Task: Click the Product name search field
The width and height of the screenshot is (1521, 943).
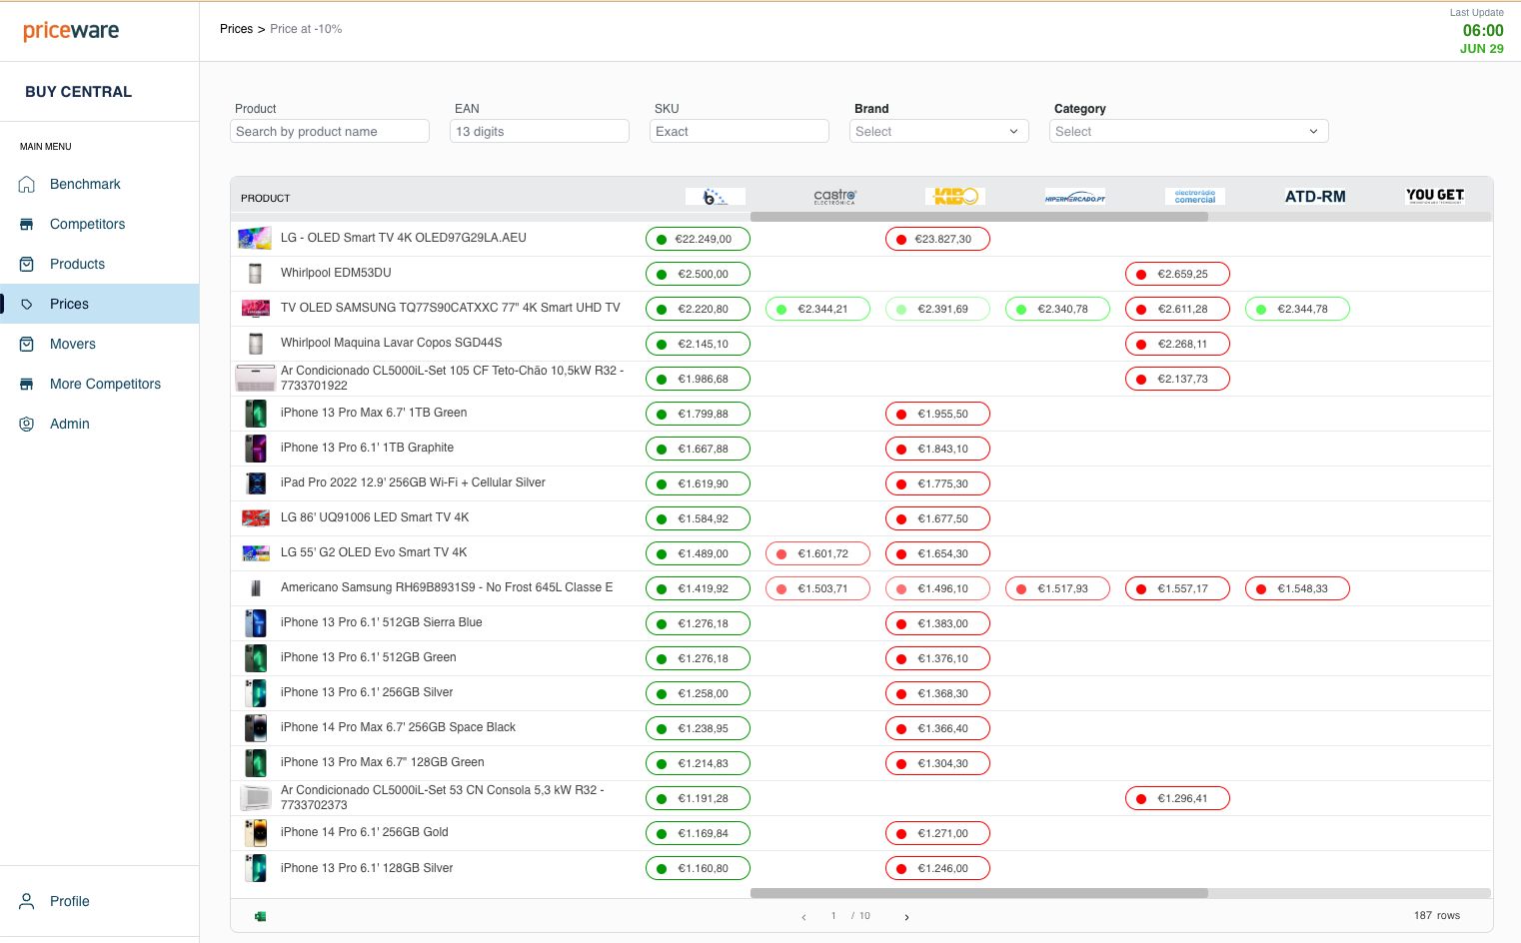Action: pos(330,131)
